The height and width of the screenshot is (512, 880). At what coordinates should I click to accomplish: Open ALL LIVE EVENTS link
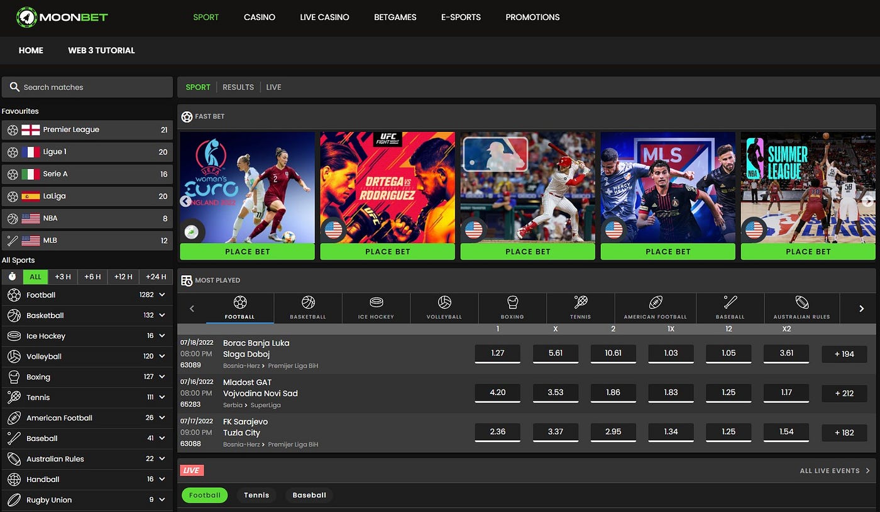(835, 471)
